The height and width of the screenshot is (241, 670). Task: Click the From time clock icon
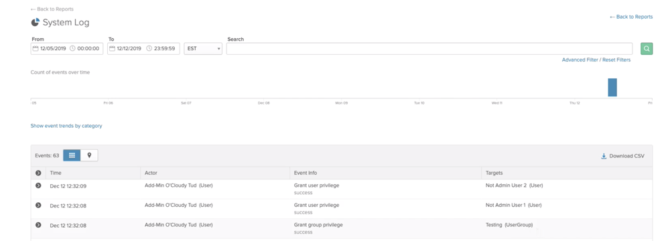[x=72, y=49]
